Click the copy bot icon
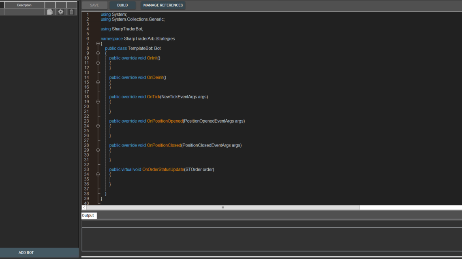The image size is (462, 259). tap(50, 12)
